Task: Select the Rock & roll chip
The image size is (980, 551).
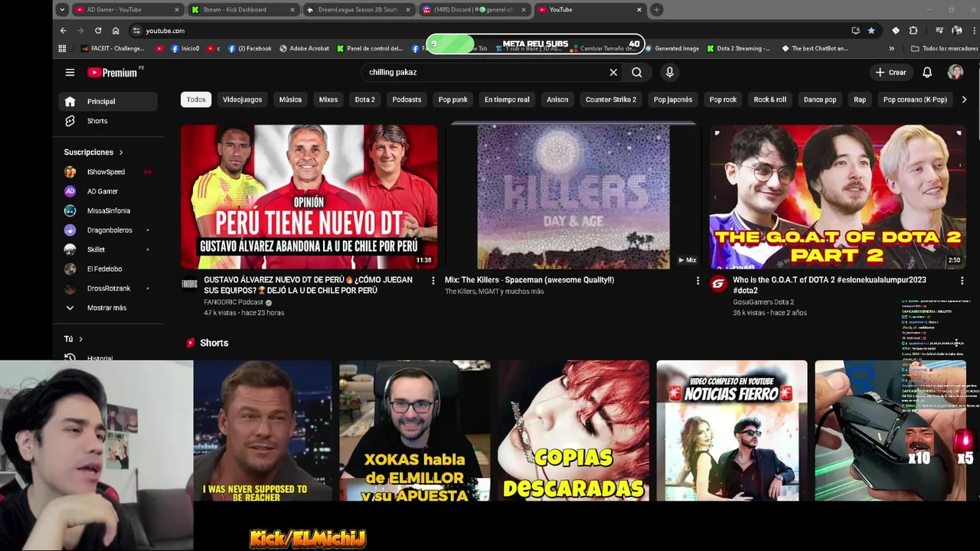Action: click(770, 99)
